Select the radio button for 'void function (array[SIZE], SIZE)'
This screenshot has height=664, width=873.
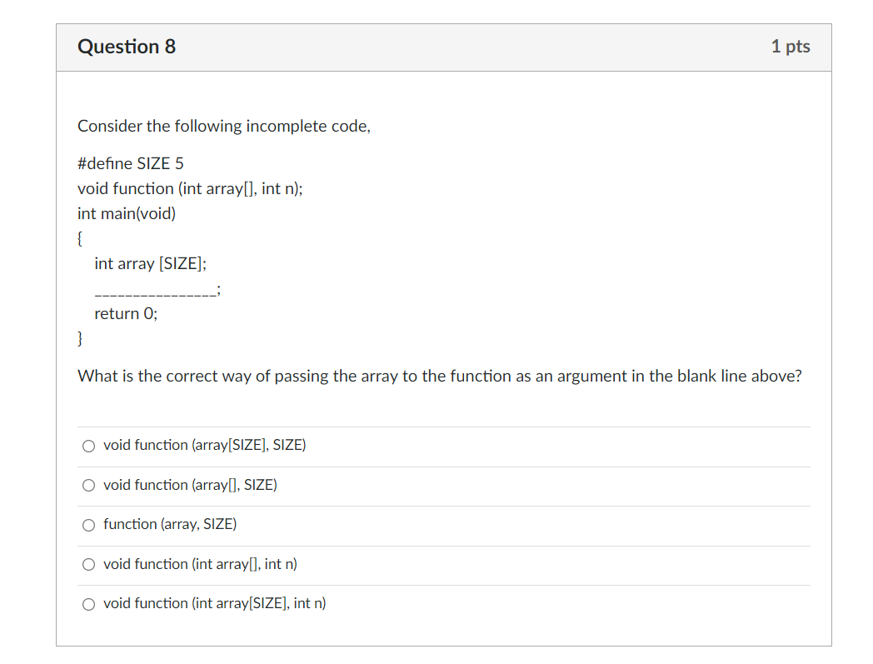pos(88,446)
